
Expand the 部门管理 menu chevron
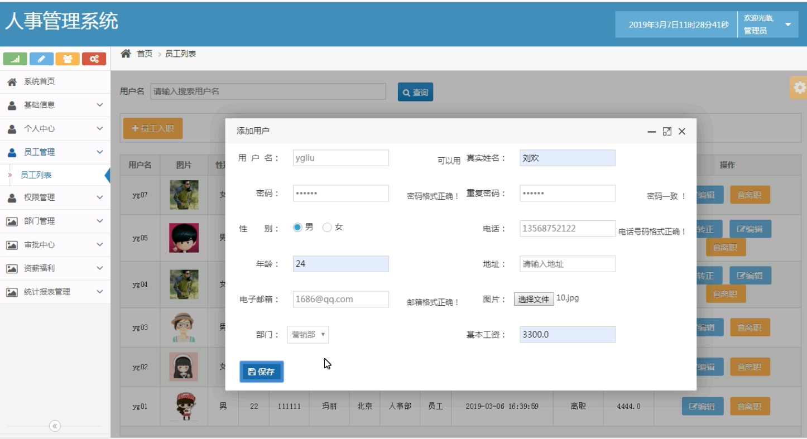point(100,221)
